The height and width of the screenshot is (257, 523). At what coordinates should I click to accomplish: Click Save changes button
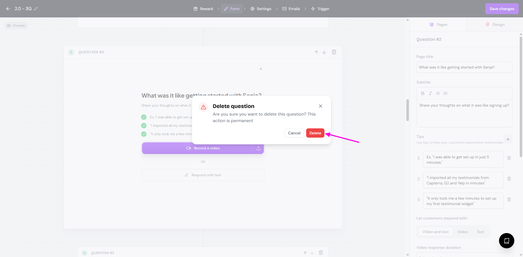[x=502, y=9]
